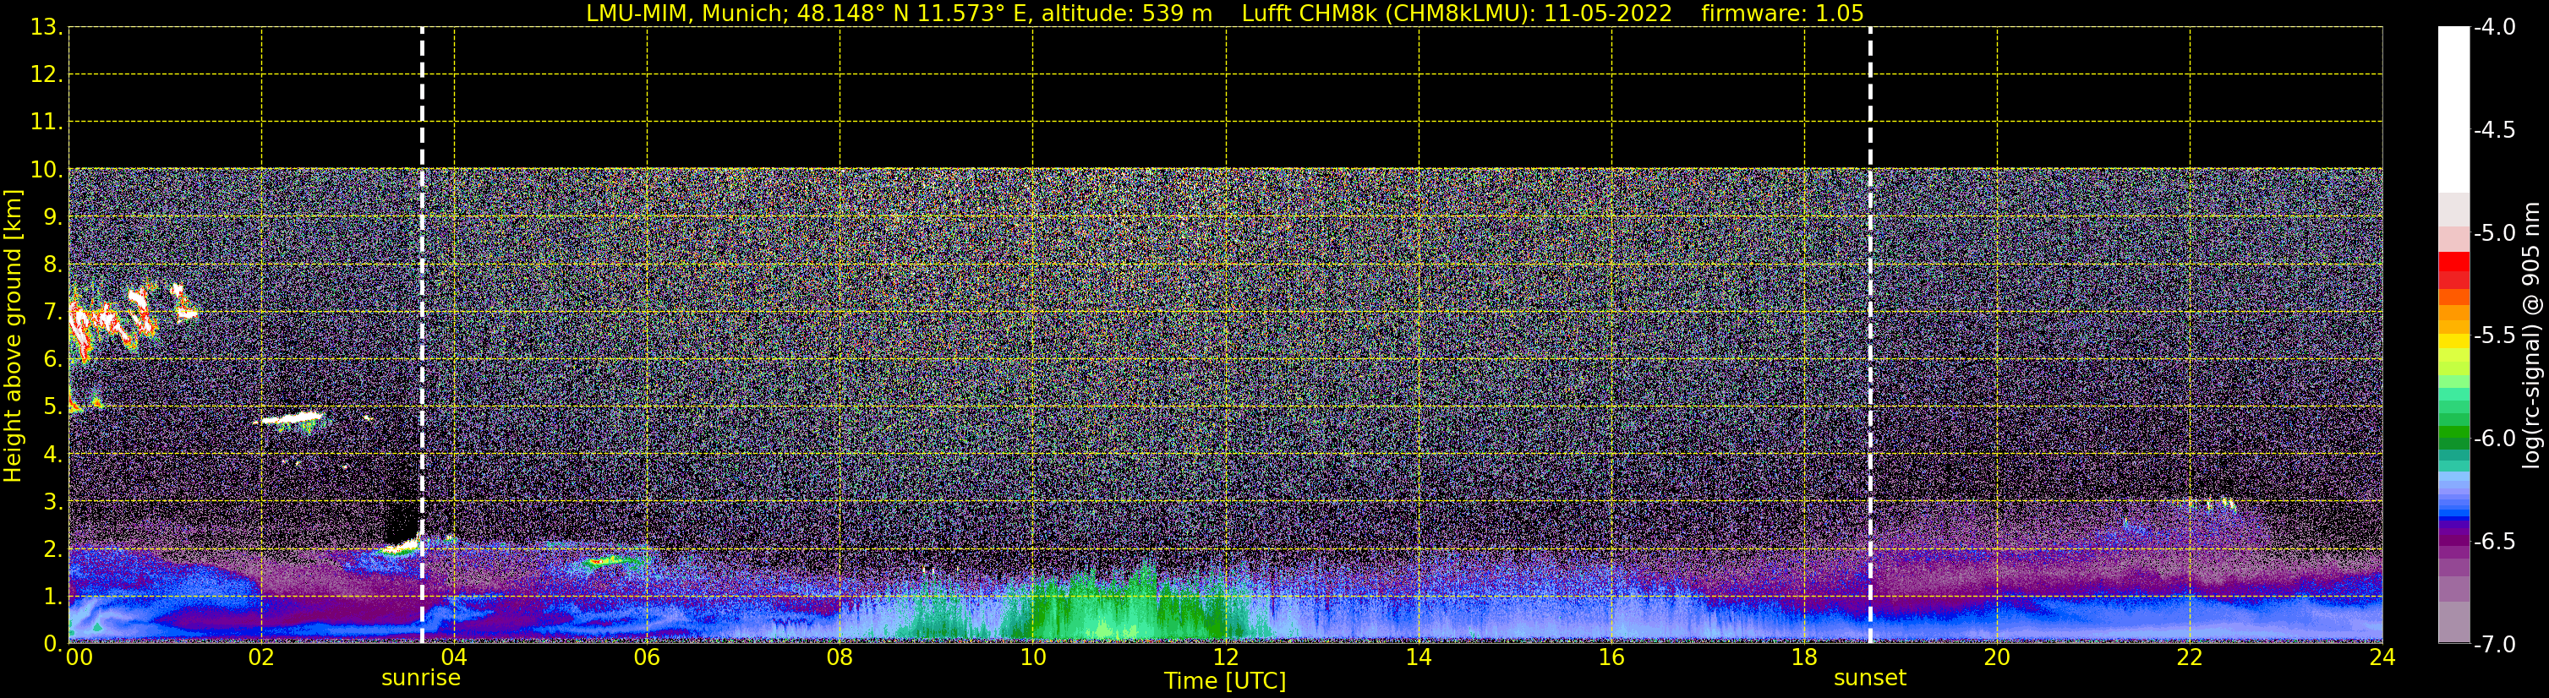
Task: Click the height axis tick label "8."
Action: 52,264
